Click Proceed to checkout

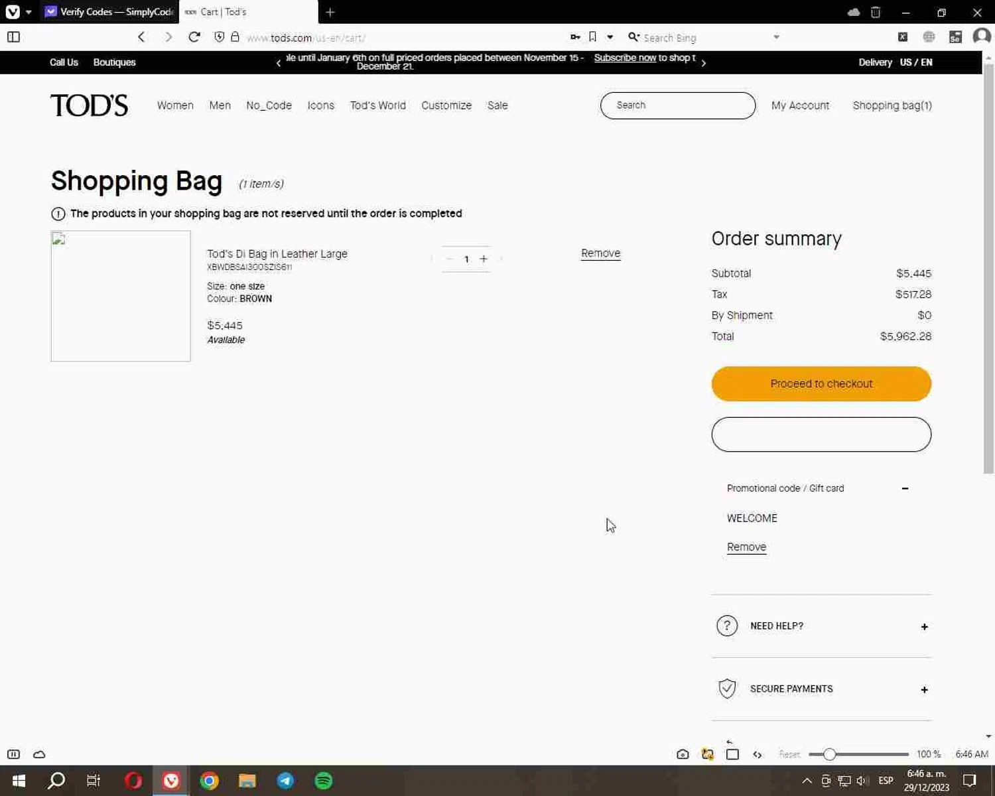point(821,384)
